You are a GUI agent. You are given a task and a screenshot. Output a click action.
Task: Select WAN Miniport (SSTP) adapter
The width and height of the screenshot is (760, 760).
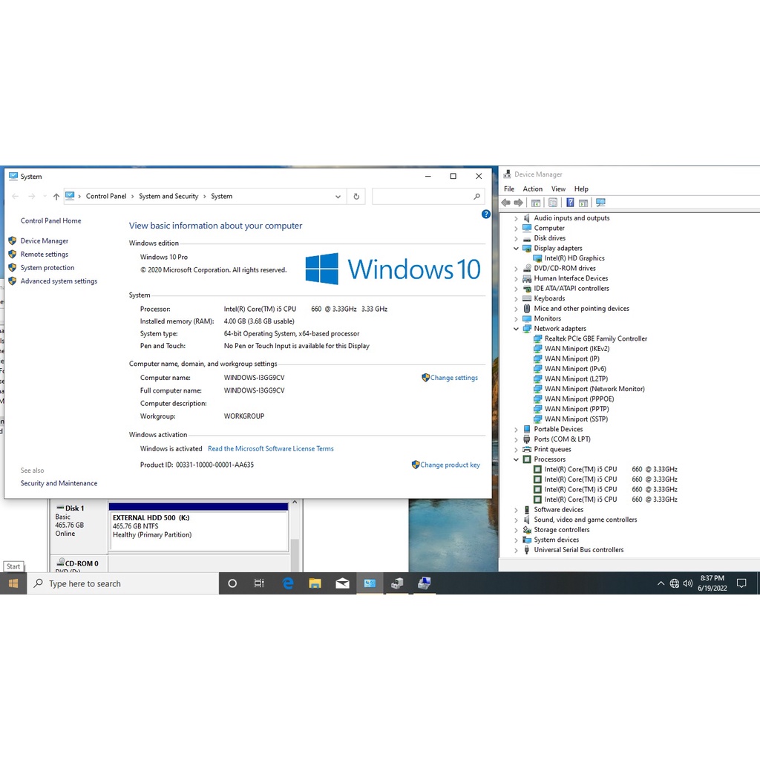576,419
